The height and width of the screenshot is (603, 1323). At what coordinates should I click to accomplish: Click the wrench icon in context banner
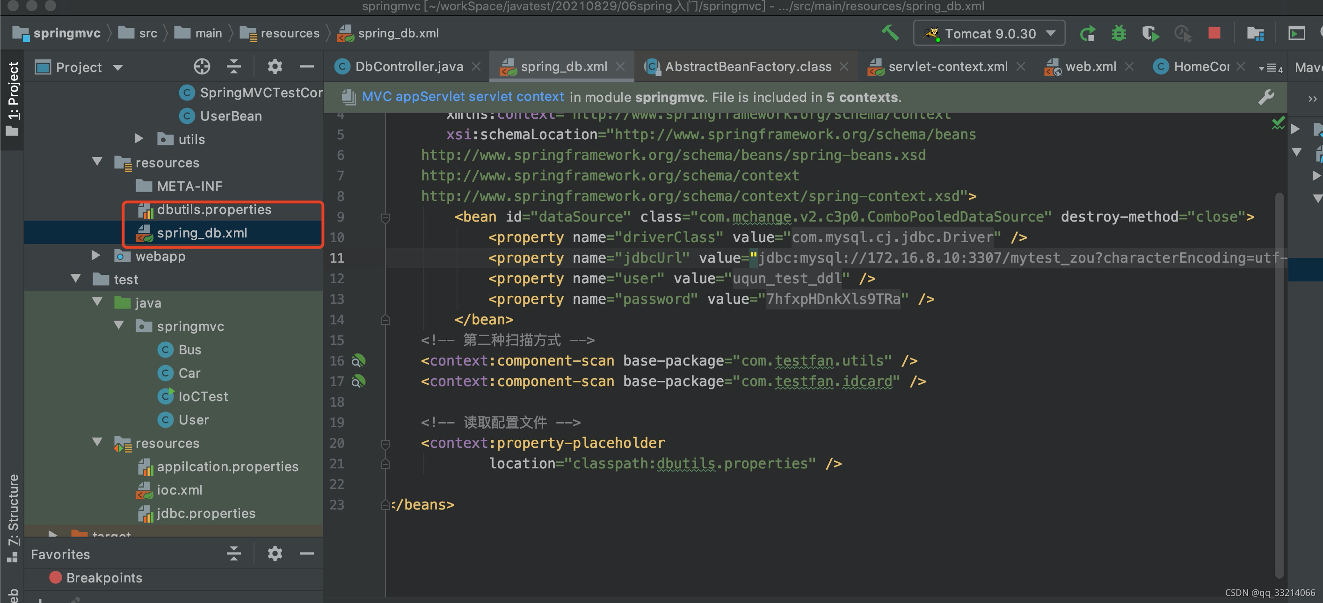(1266, 97)
